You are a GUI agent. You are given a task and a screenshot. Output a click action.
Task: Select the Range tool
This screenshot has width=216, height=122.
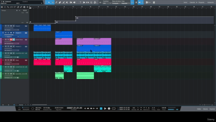tap(53, 2)
